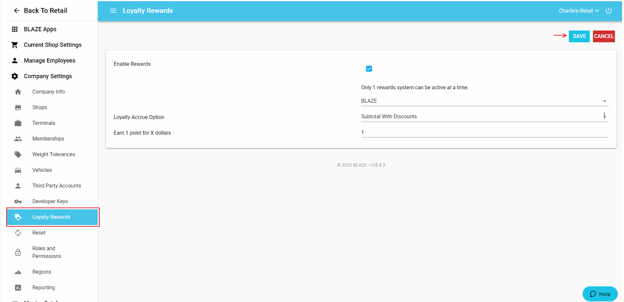Viewport: 624px width, 302px height.
Task: Click the BLAZE Apps grid icon
Action: pos(15,29)
